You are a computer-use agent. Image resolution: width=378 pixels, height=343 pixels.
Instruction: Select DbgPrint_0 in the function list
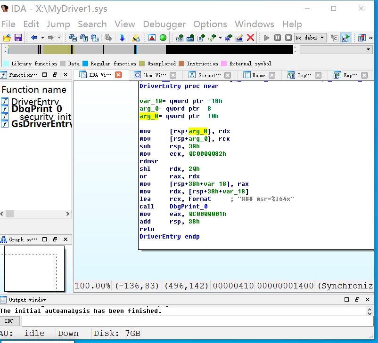point(37,109)
